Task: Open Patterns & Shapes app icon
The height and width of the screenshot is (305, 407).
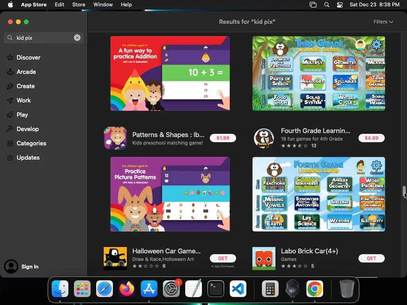Action: (x=115, y=138)
